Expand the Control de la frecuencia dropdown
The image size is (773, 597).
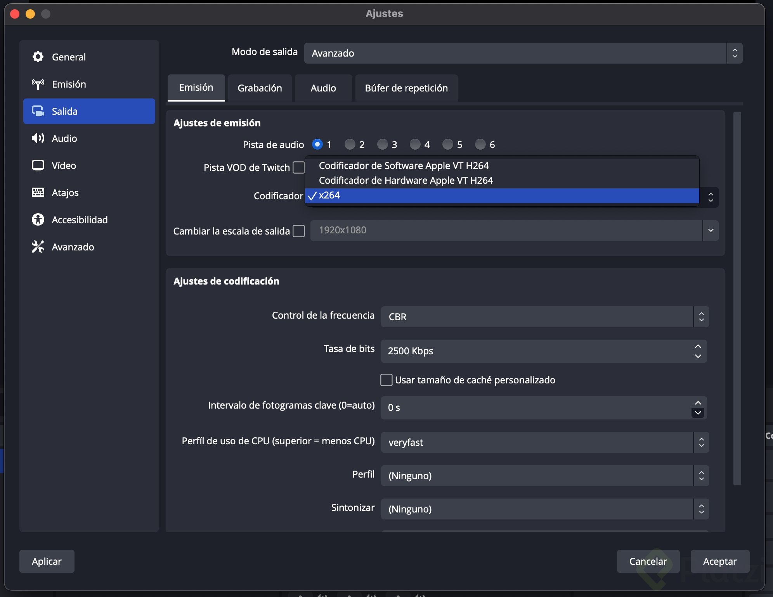click(x=544, y=317)
